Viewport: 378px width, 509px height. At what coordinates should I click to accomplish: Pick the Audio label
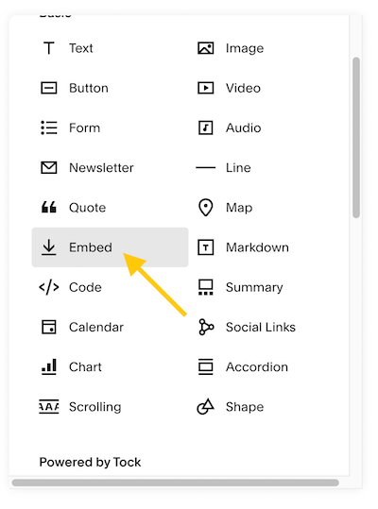(243, 127)
